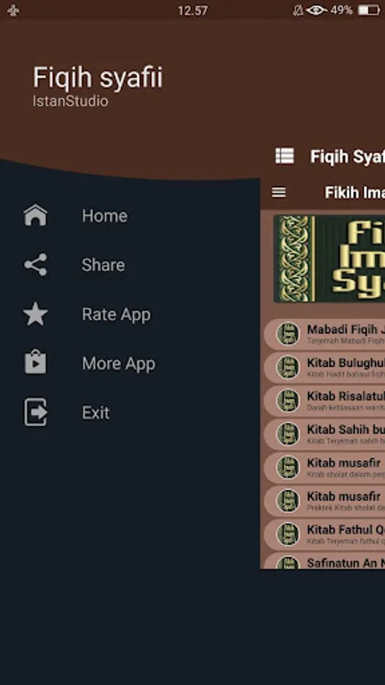Tap the Rate App star icon
This screenshot has width=385, height=685.
point(35,314)
